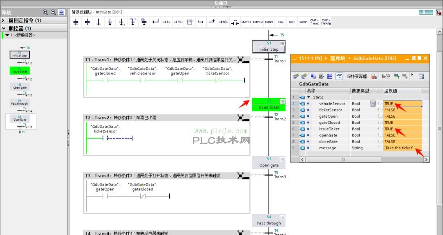Toggle monitor all (glasses) in DB window
This screenshot has height=235, width=443.
click(339, 76)
